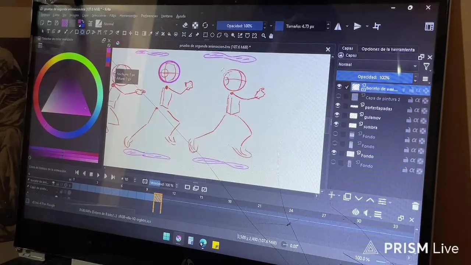The height and width of the screenshot is (265, 471).
Task: Adjust layer Opacidad 100% slider
Action: point(374,77)
